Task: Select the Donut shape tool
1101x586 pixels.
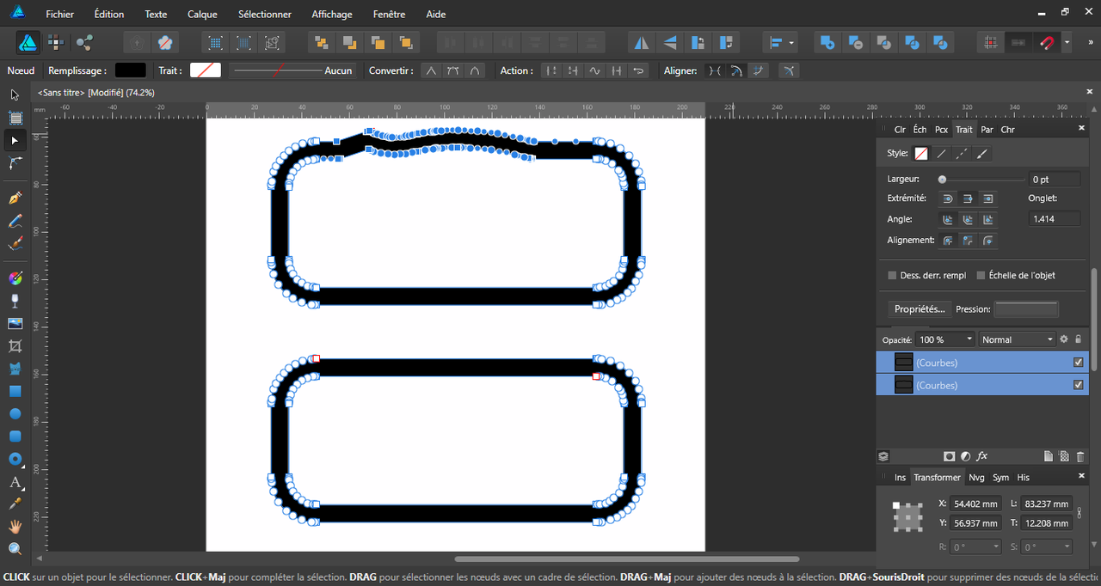Action: [15, 459]
